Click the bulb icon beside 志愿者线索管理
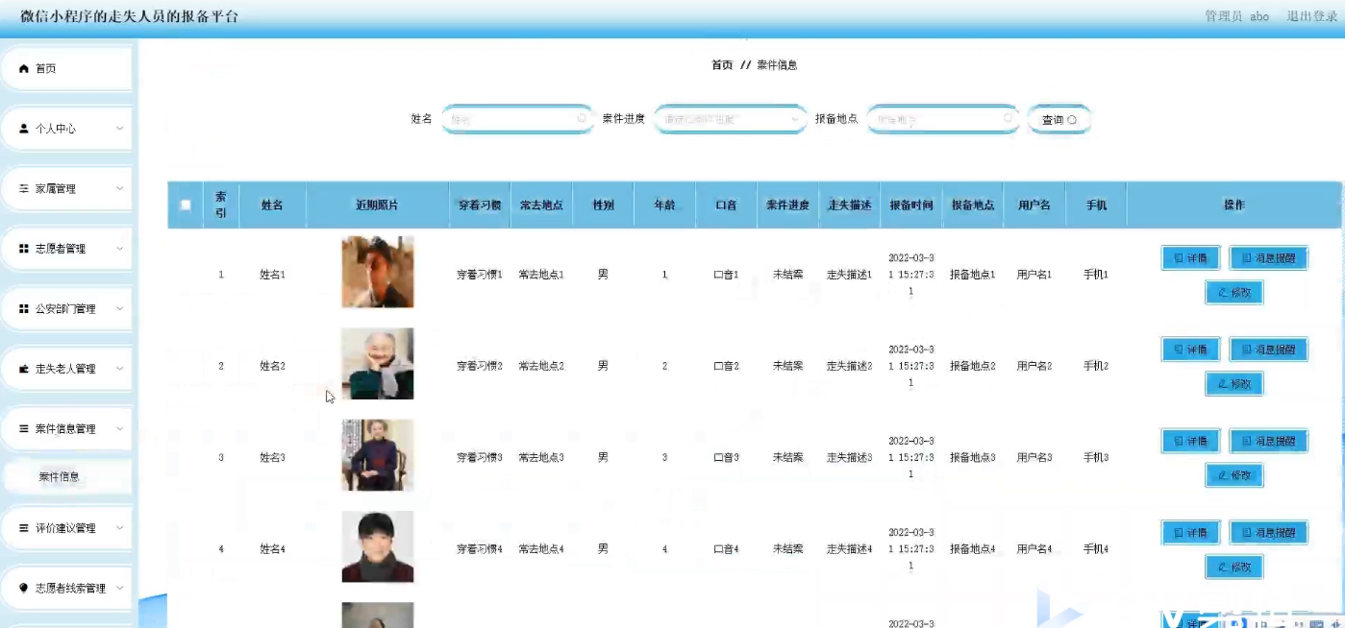Screen dimensions: 1345x628 (24, 588)
